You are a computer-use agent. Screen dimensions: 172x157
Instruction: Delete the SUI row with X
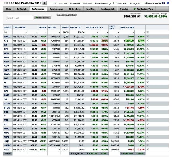148,112
